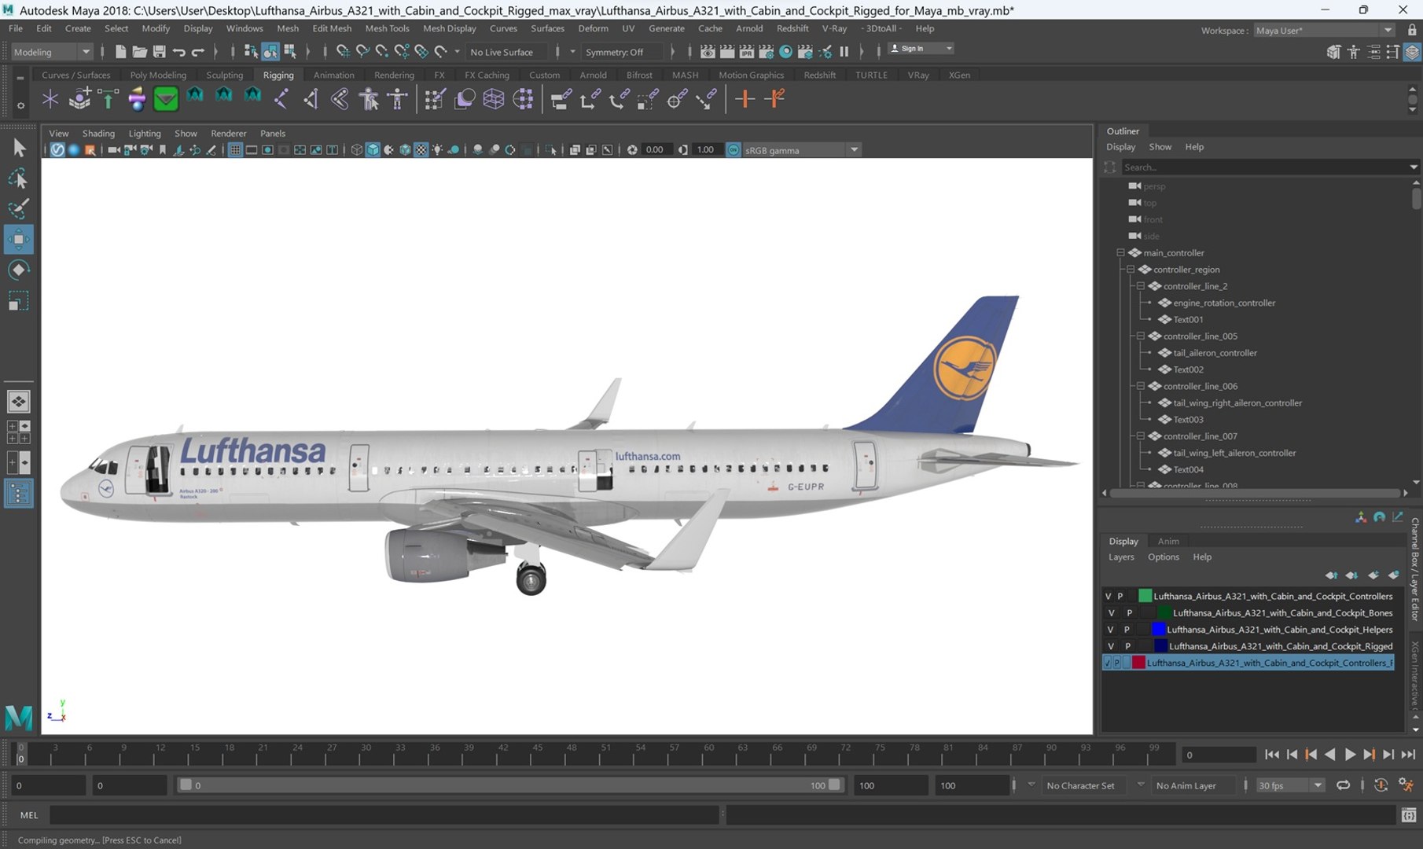Click the Pause Viewport icon
The width and height of the screenshot is (1423, 849).
click(844, 52)
